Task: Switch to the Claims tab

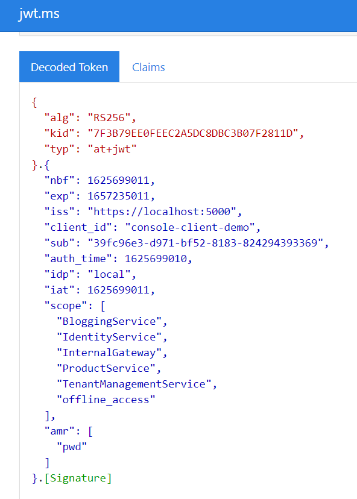Action: point(148,67)
